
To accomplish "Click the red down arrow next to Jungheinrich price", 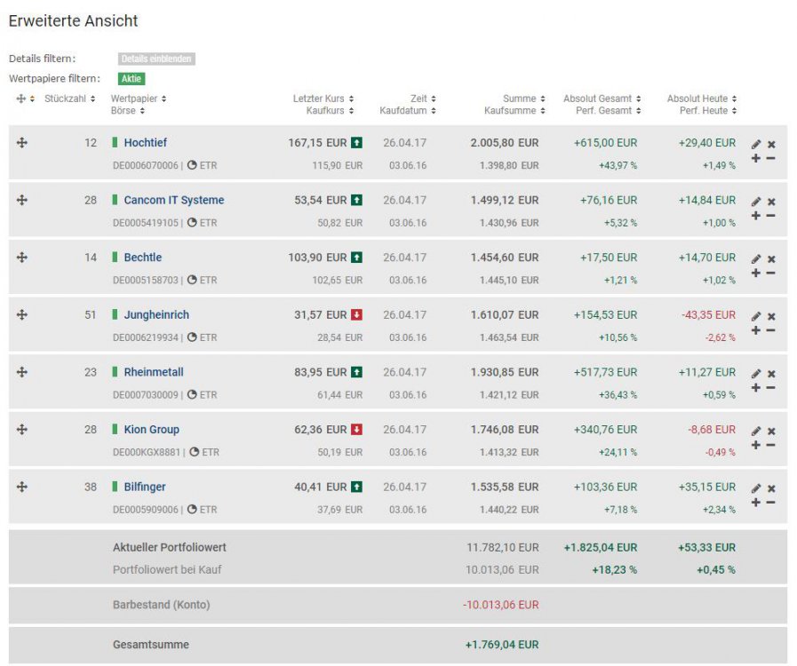I will coord(356,314).
